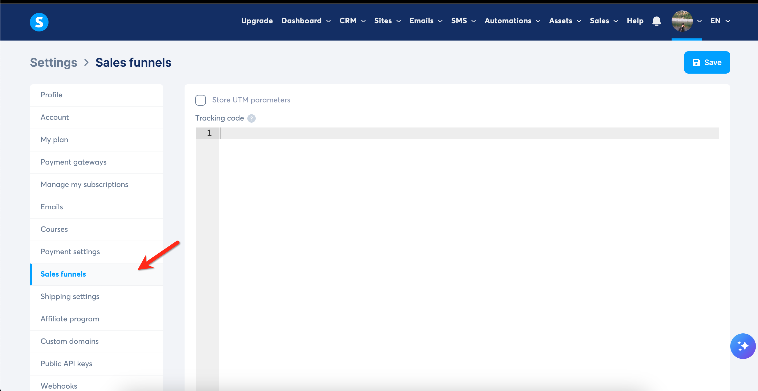Open the Public API keys page

pyautogui.click(x=66, y=363)
